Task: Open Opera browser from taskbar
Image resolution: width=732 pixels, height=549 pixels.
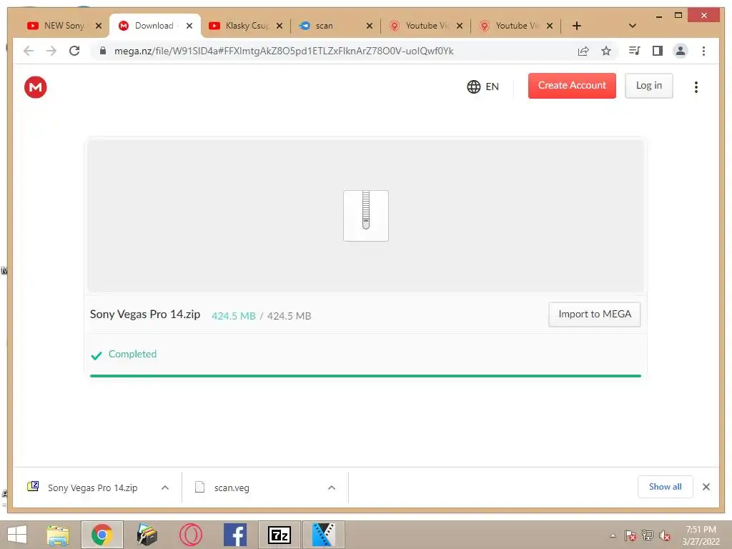Action: (191, 535)
